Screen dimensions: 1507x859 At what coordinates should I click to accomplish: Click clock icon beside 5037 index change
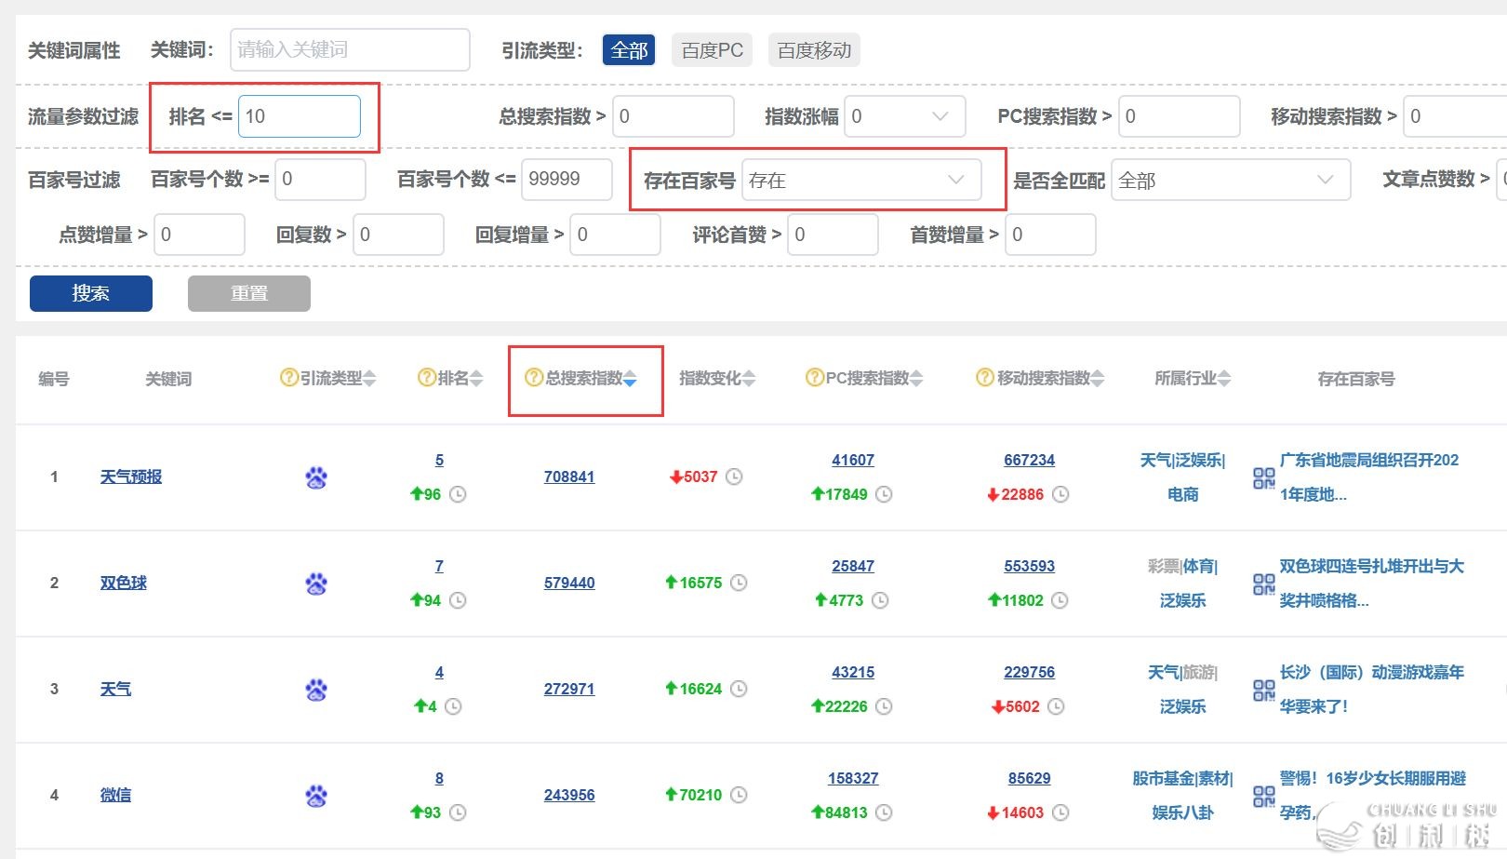pos(734,476)
